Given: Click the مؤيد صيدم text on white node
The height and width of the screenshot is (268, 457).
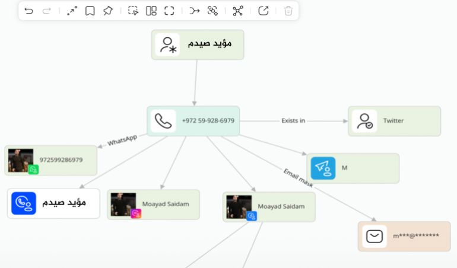Looking at the screenshot, I should point(64,202).
